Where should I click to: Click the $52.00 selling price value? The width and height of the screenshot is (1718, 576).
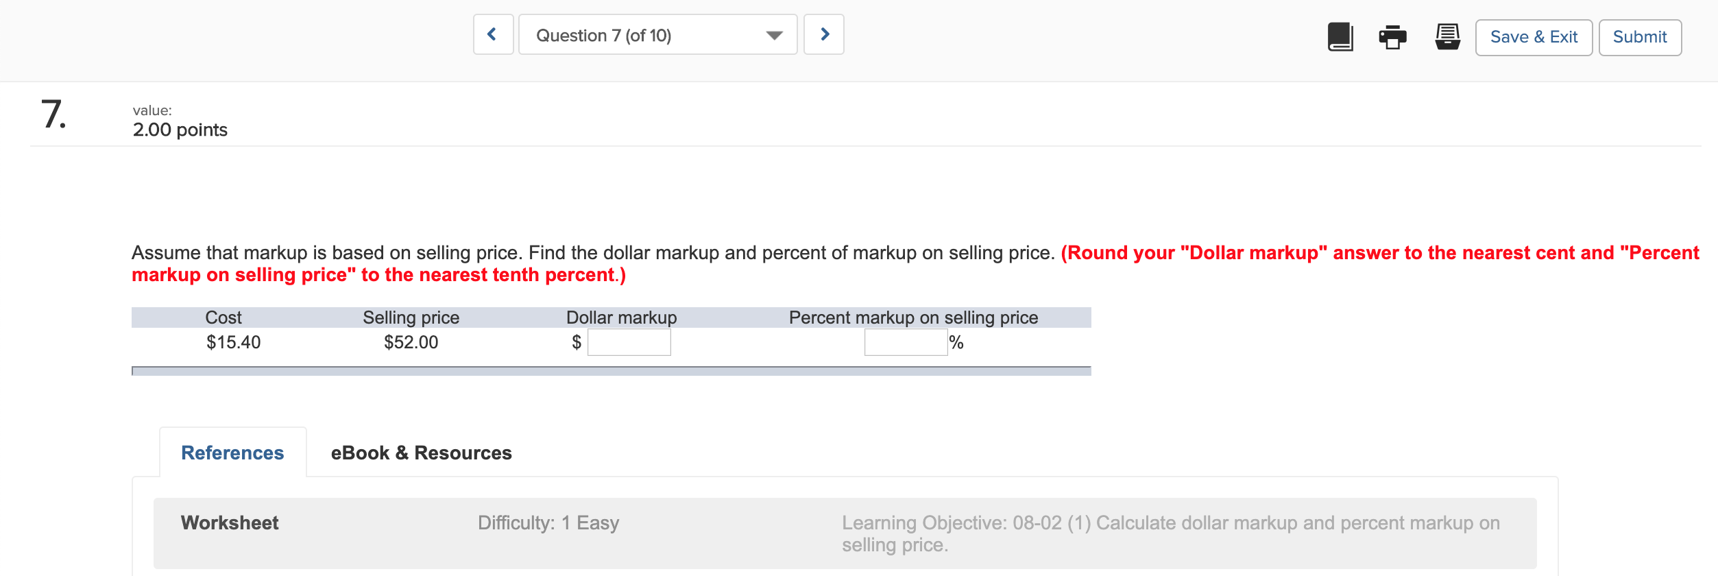411,342
